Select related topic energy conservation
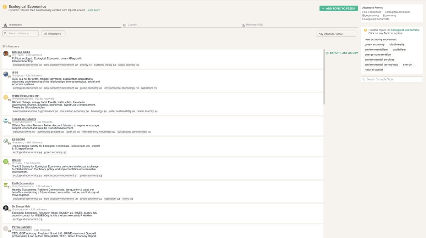 pos(378,55)
